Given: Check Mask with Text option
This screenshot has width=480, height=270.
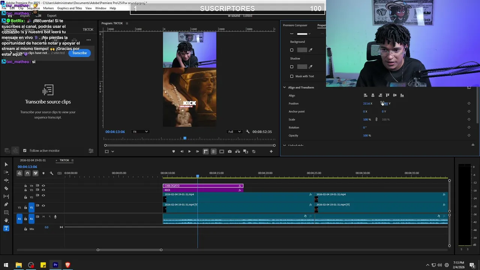Looking at the screenshot, I should point(292,76).
